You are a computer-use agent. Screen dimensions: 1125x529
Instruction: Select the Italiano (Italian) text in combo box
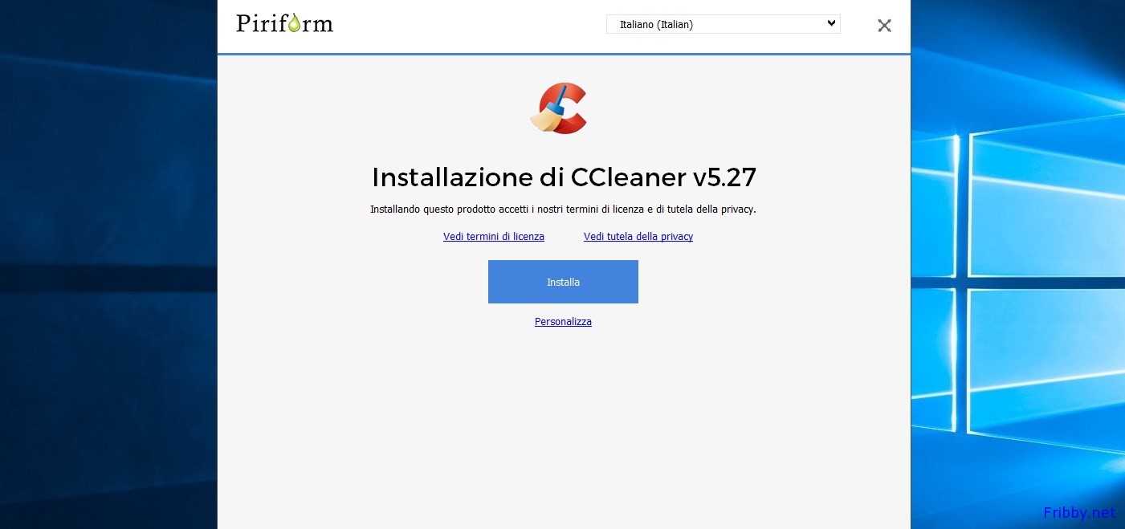pyautogui.click(x=656, y=25)
